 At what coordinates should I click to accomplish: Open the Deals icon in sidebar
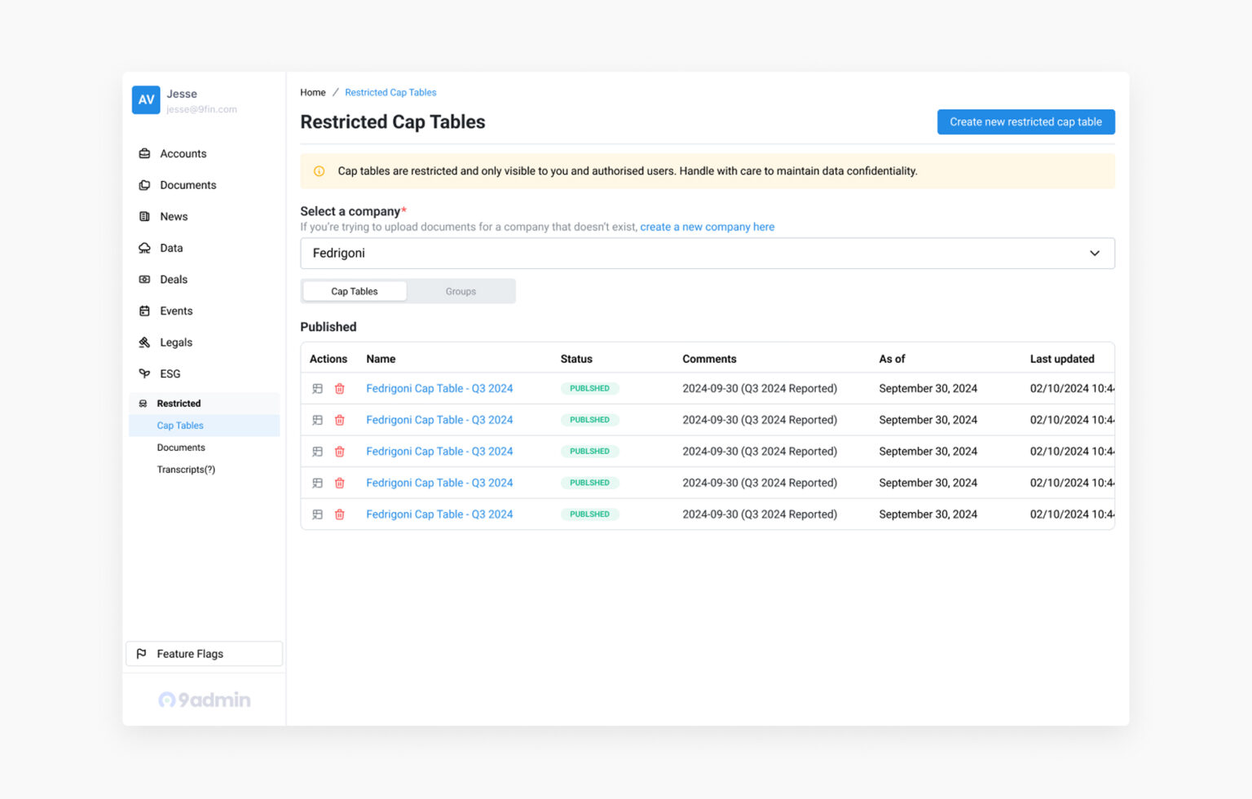[x=144, y=280]
